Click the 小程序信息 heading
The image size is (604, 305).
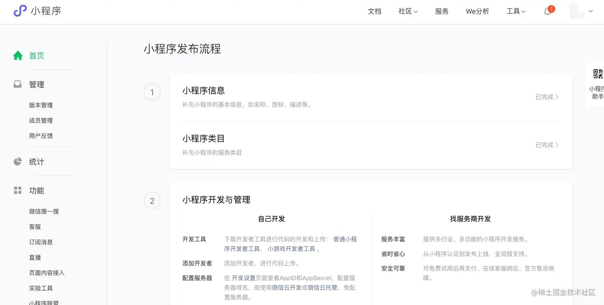click(x=203, y=91)
